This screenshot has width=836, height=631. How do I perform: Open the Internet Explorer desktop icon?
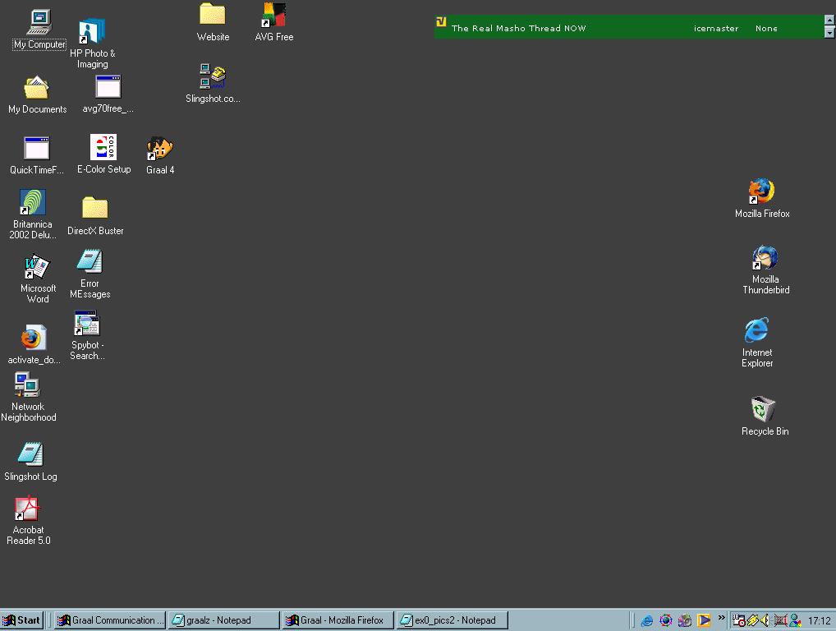point(756,331)
